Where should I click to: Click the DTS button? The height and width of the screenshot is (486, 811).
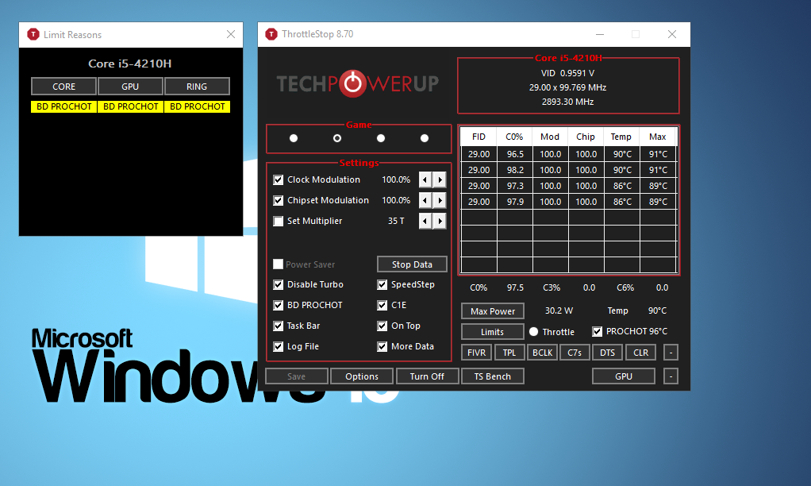[607, 353]
